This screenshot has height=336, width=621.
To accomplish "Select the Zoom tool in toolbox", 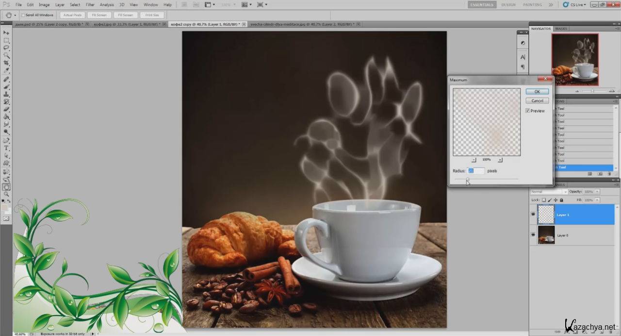I will (x=6, y=194).
